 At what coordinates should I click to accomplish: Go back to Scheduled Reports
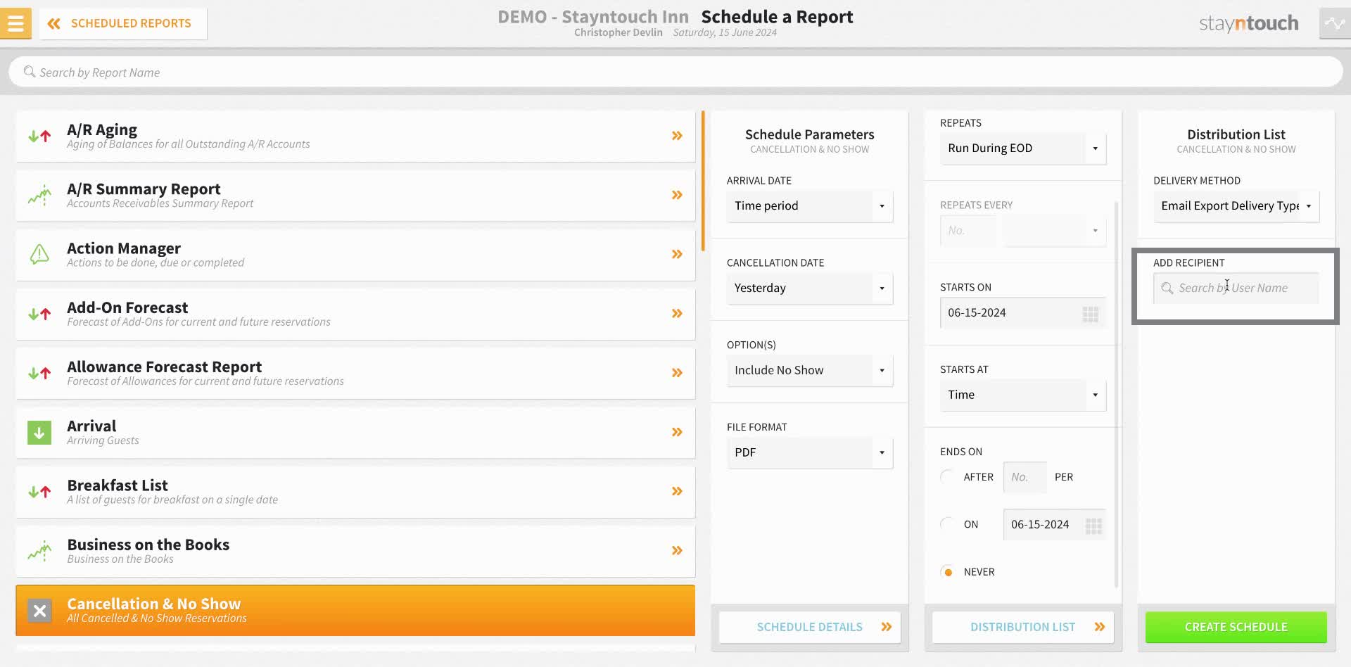click(x=123, y=23)
